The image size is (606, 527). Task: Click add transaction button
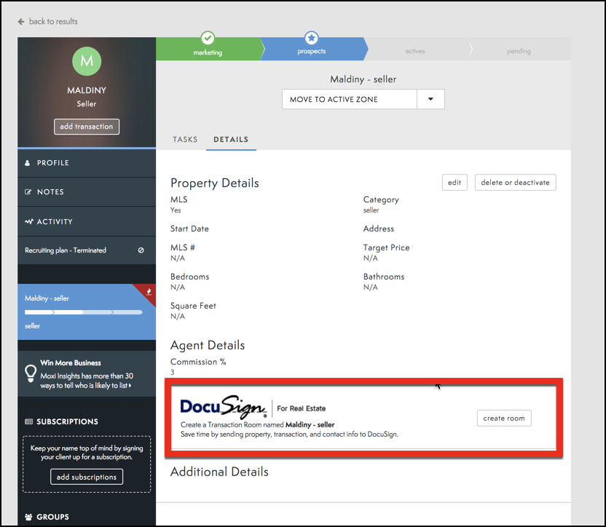[86, 127]
